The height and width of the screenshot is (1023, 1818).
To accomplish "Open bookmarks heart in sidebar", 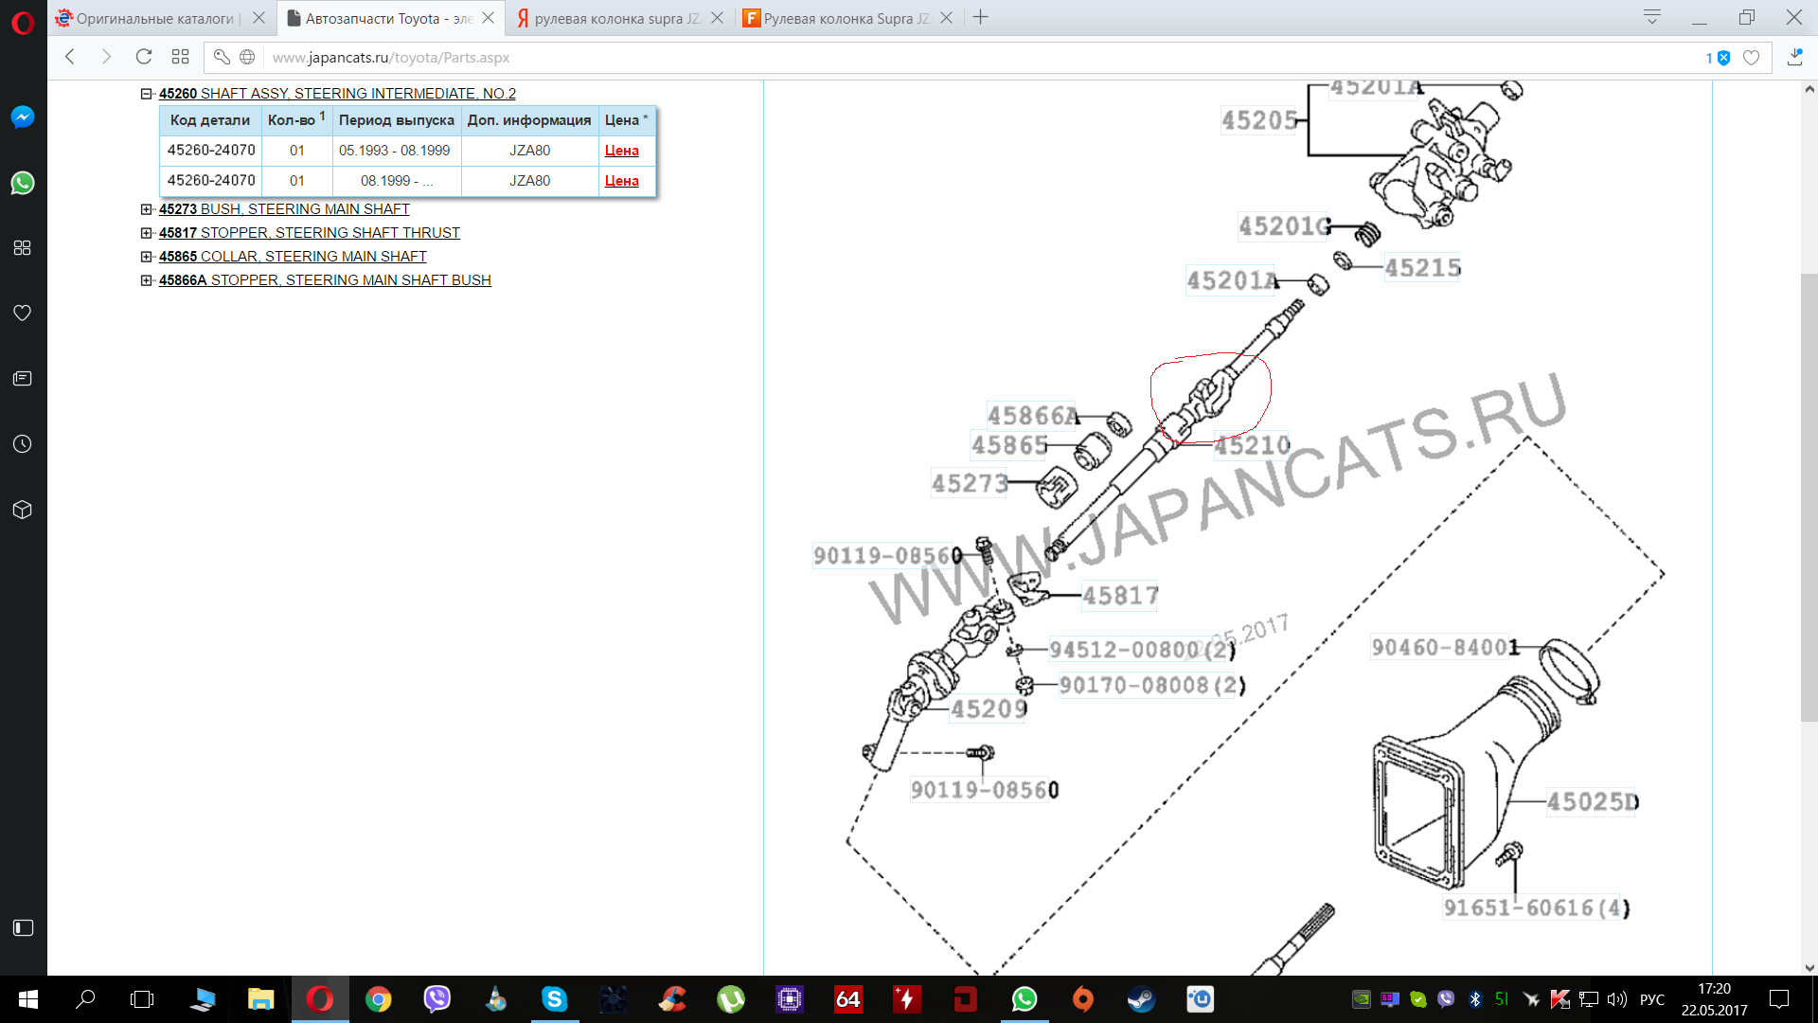I will pyautogui.click(x=23, y=314).
